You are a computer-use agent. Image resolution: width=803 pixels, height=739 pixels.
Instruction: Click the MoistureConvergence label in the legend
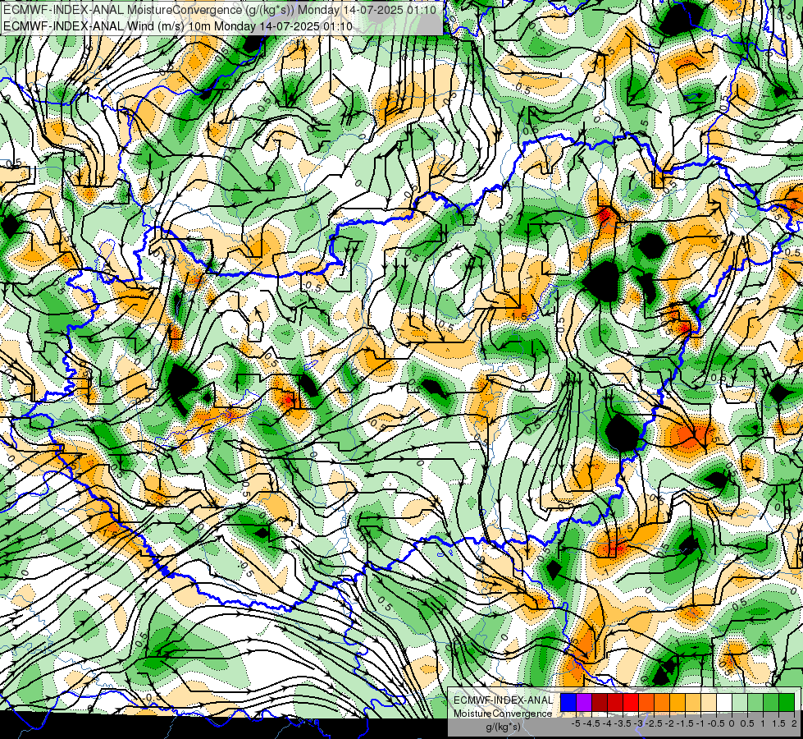click(503, 714)
